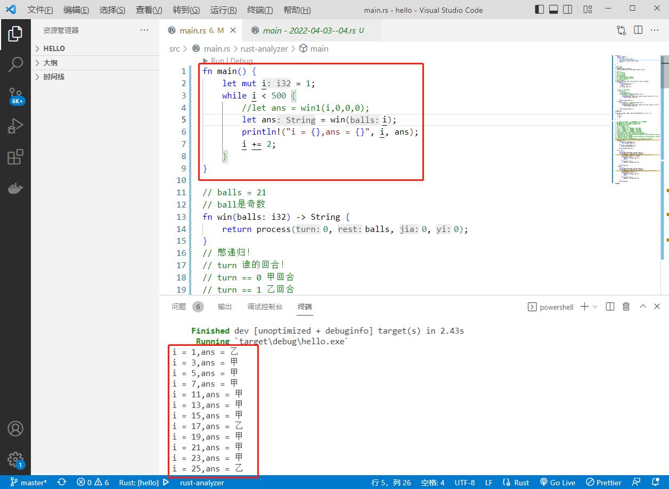Viewport: 669px width, 489px height.
Task: Toggle primary side bar layout icon
Action: (x=540, y=9)
